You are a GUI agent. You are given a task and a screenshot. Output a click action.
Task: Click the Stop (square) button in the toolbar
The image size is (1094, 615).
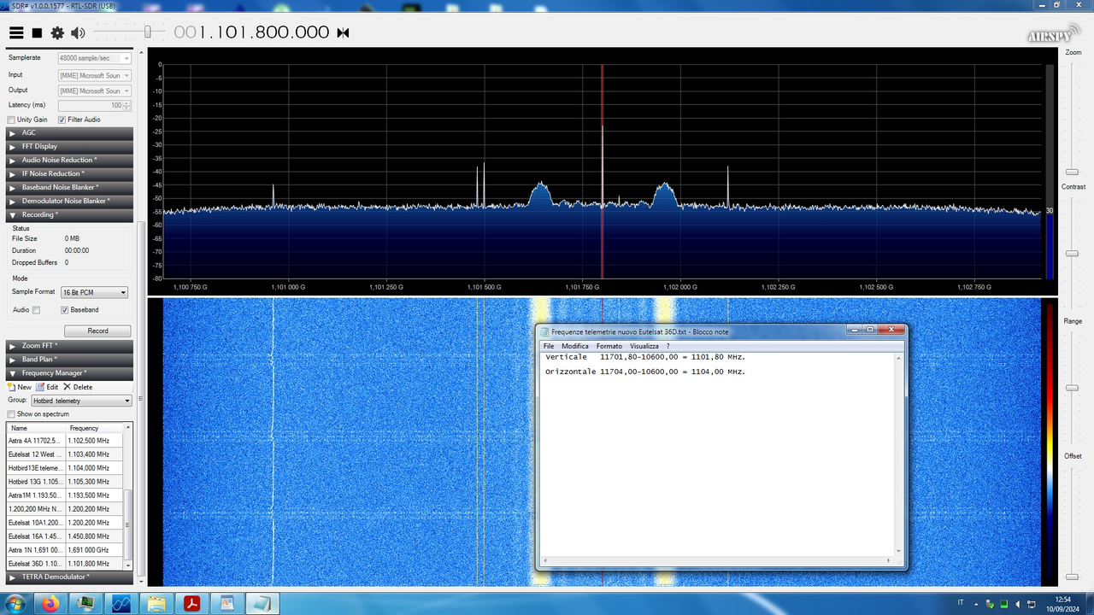(x=36, y=32)
